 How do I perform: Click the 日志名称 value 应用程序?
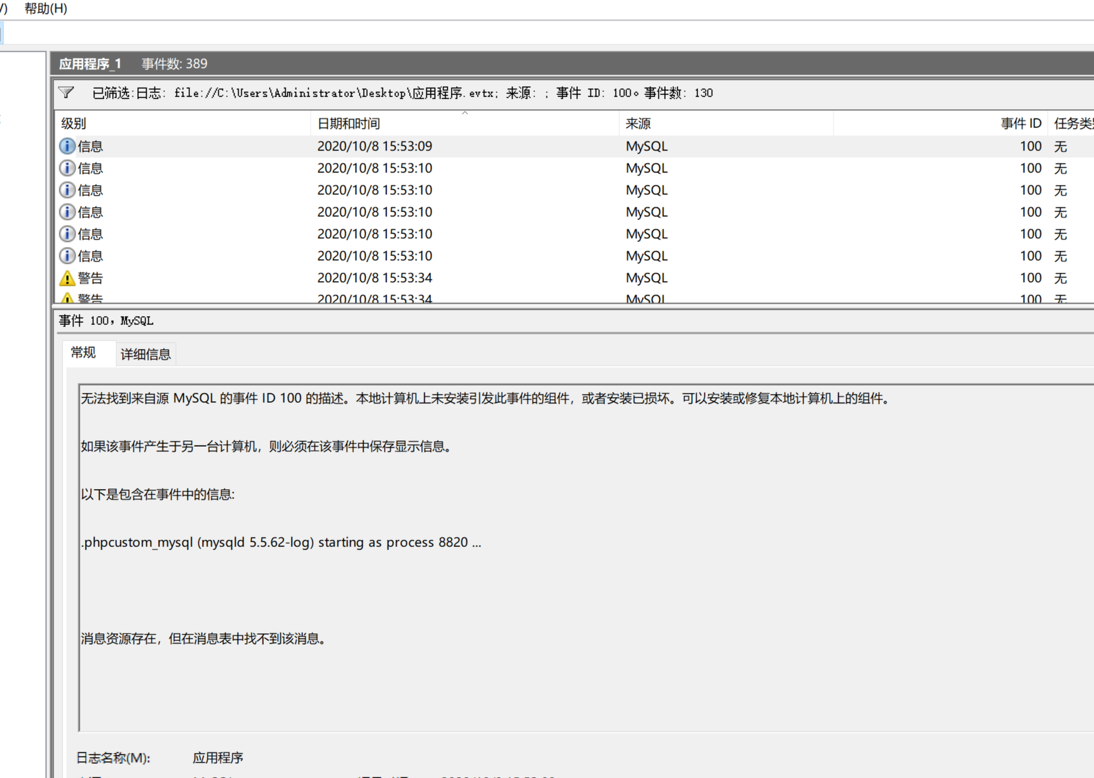point(218,758)
